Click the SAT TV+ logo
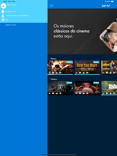 tap(106, 6)
